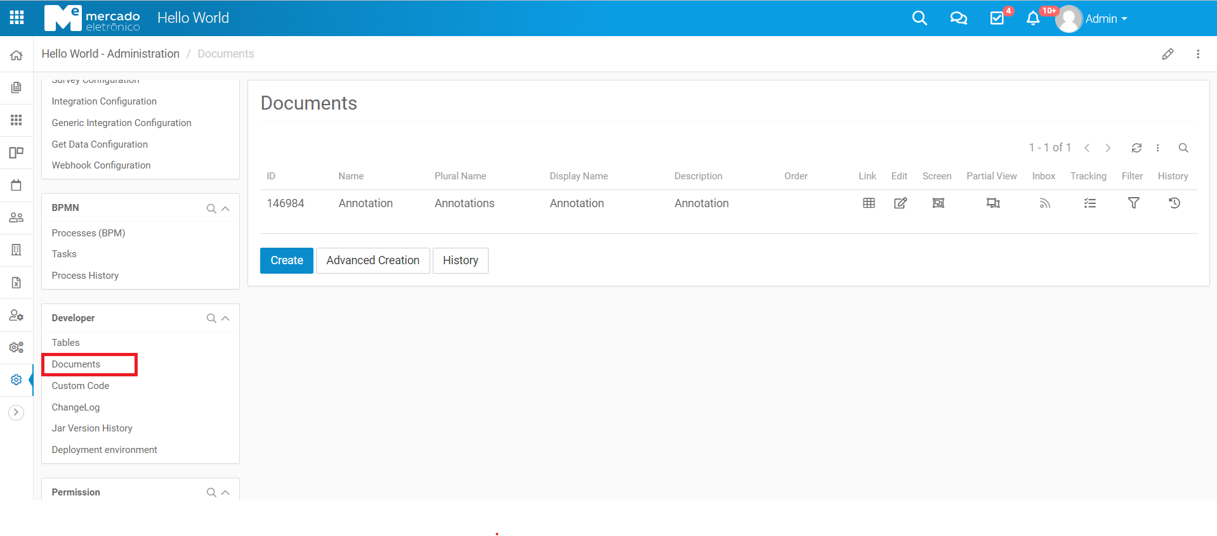Open Get Data Configuration item
The width and height of the screenshot is (1217, 536).
click(x=100, y=144)
